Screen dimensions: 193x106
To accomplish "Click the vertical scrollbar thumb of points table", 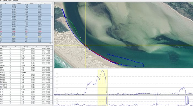I will (x=52, y=17).
